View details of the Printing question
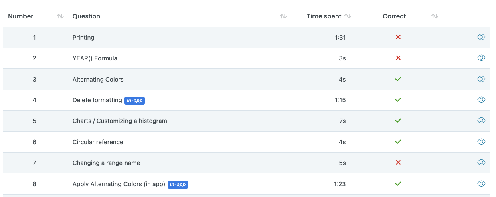 pyautogui.click(x=481, y=37)
